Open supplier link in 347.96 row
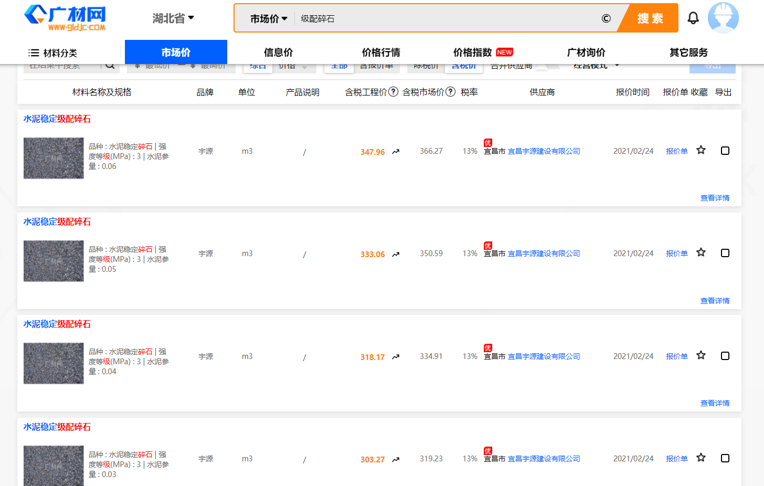 [544, 151]
